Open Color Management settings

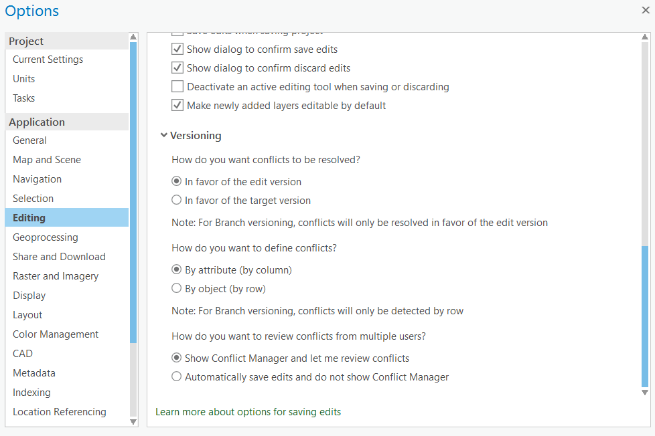pyautogui.click(x=56, y=334)
